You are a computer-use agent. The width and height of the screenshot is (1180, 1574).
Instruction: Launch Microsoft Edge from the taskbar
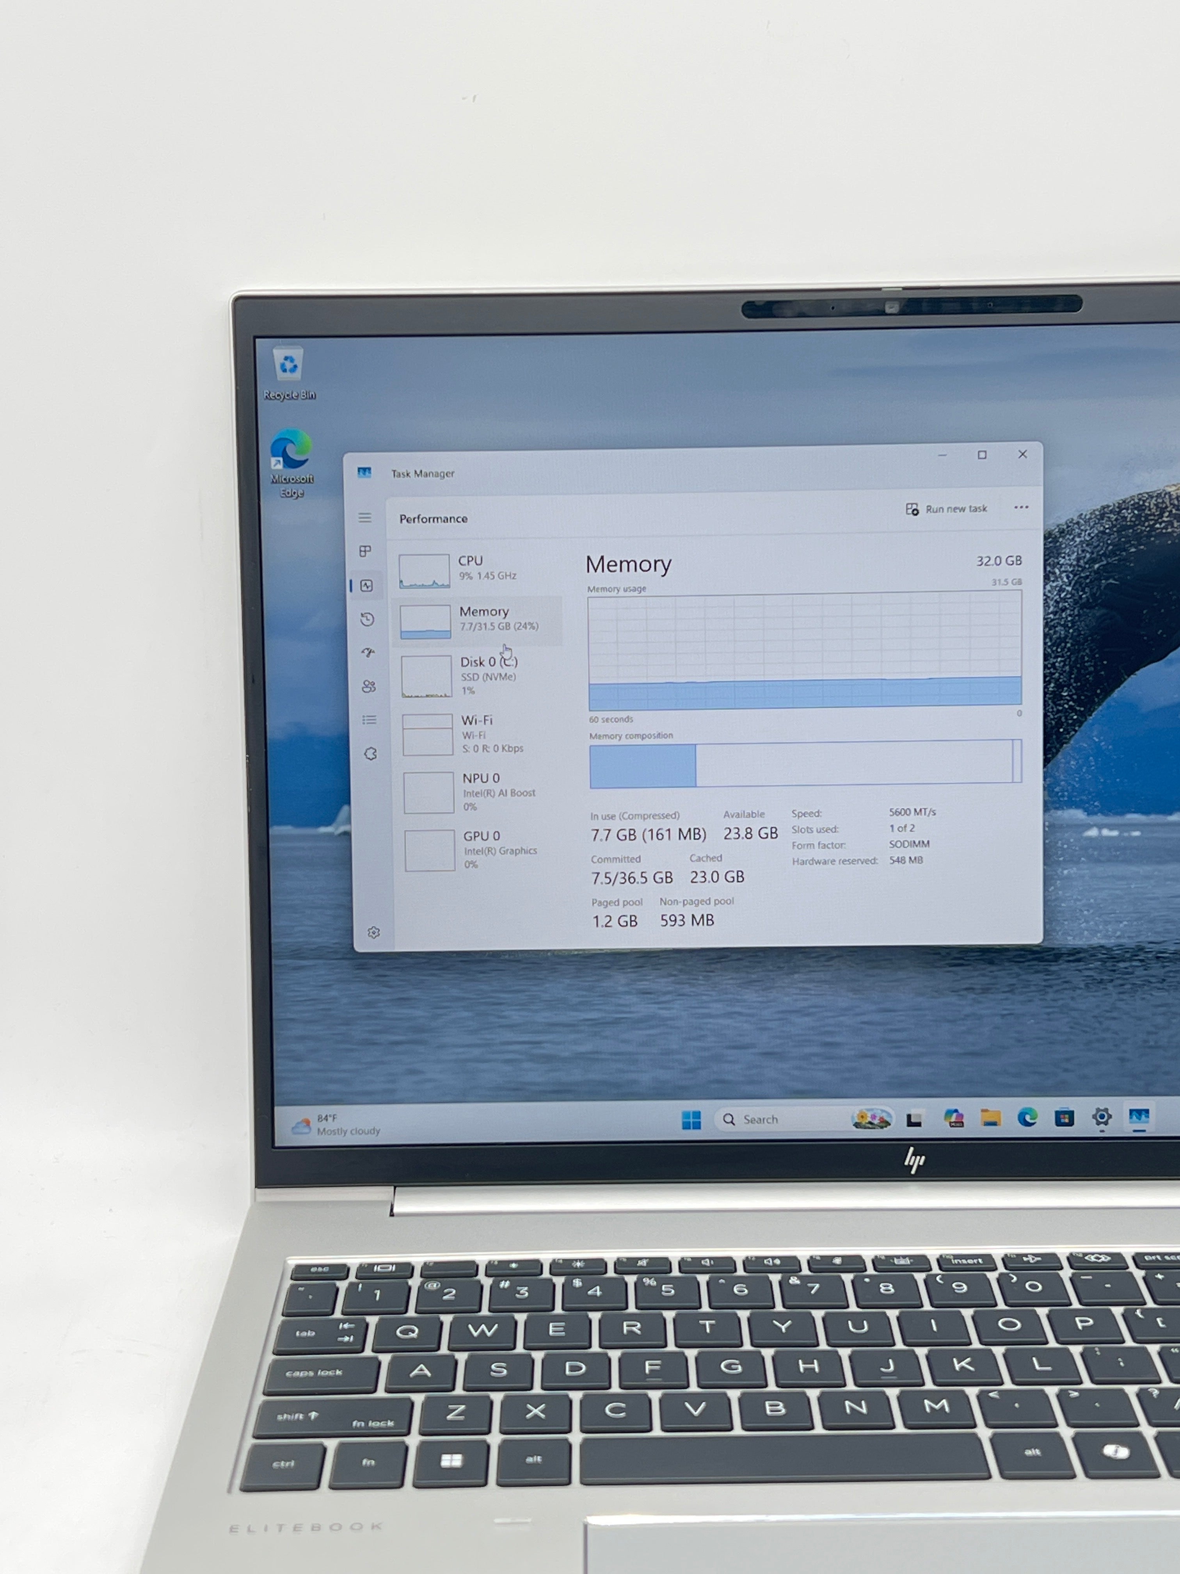point(1027,1118)
